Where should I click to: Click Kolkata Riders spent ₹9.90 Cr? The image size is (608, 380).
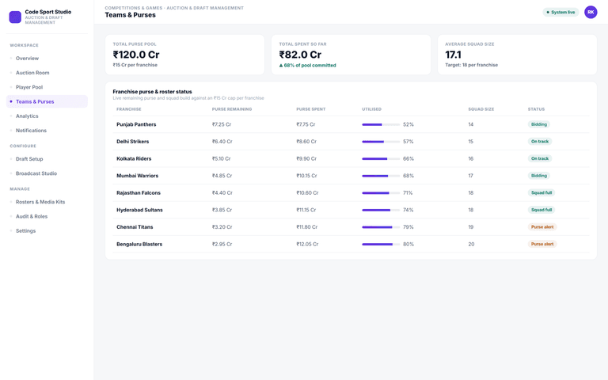(x=306, y=158)
